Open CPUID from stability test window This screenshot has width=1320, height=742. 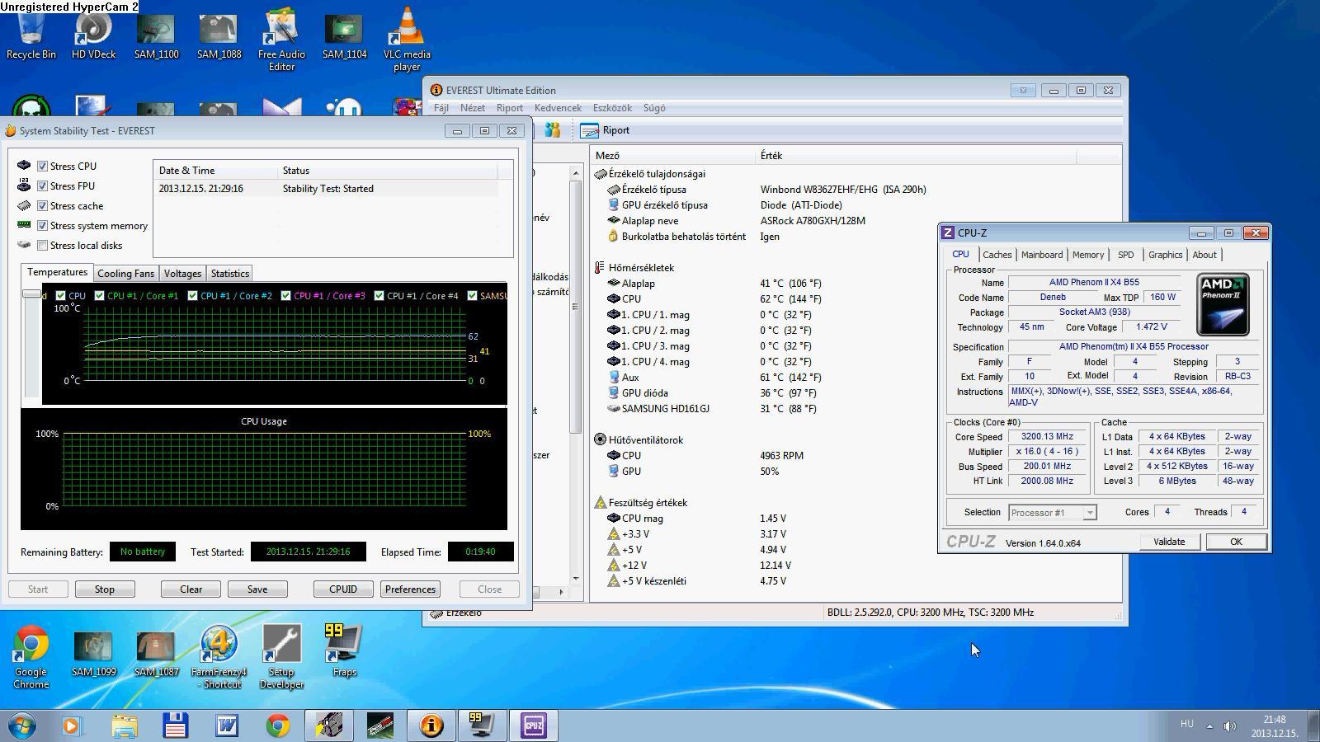click(x=343, y=589)
